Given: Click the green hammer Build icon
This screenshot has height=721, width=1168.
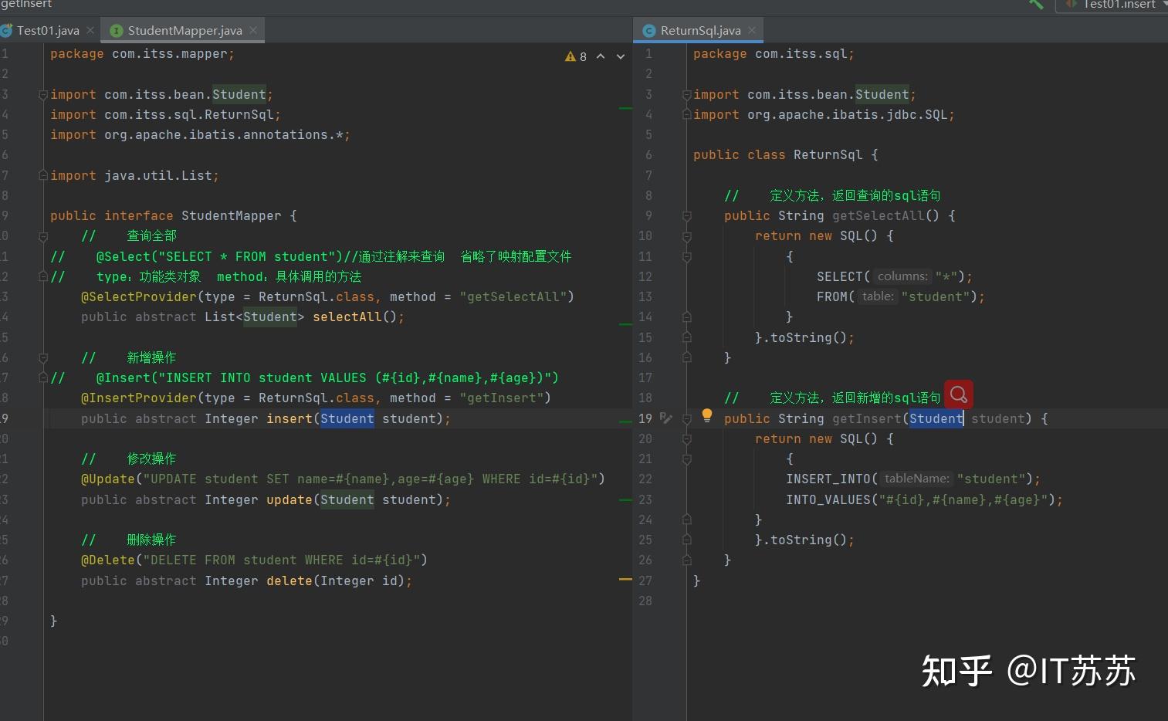Looking at the screenshot, I should pos(1035,5).
